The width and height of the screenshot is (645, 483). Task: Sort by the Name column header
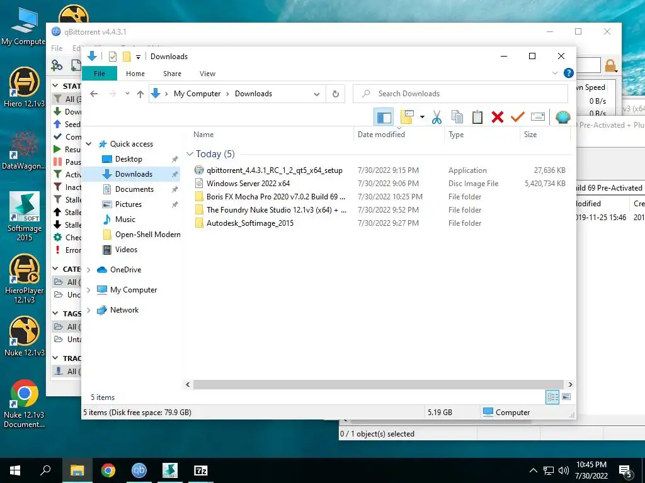pos(271,135)
